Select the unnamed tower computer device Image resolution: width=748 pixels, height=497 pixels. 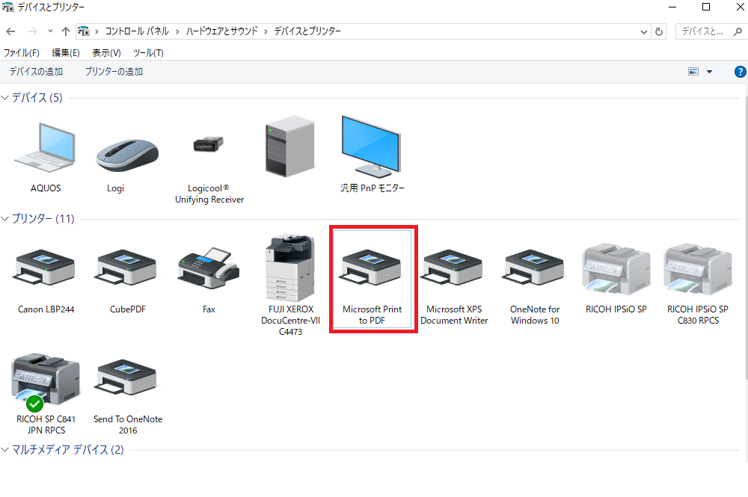point(290,146)
